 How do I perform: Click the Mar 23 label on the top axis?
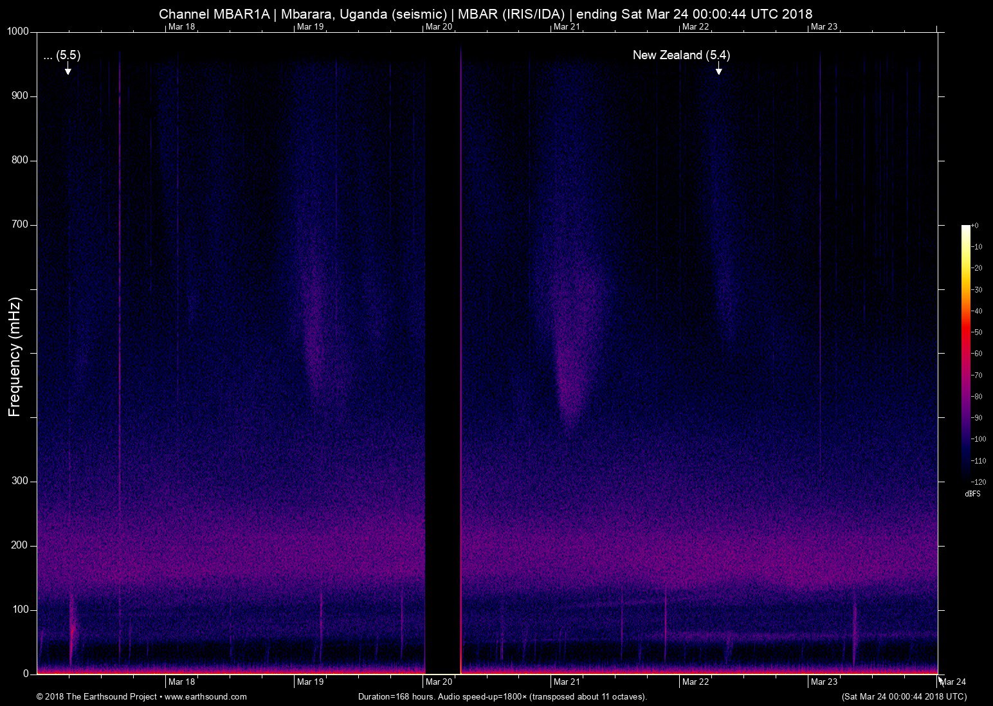824,26
